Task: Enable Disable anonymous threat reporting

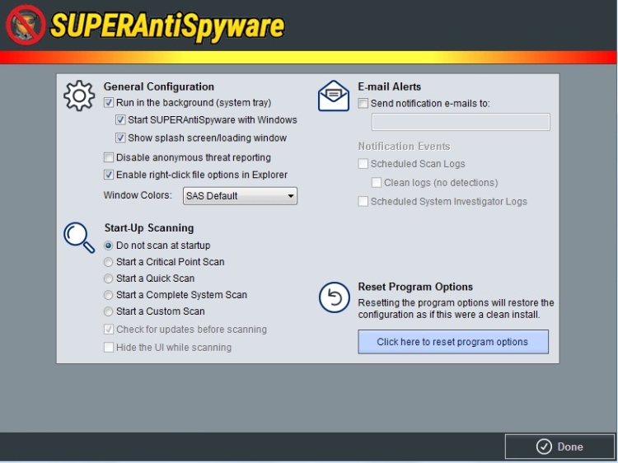Action: tap(109, 157)
